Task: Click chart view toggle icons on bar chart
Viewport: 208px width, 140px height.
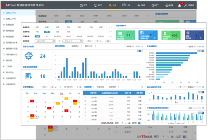Action: point(140,51)
